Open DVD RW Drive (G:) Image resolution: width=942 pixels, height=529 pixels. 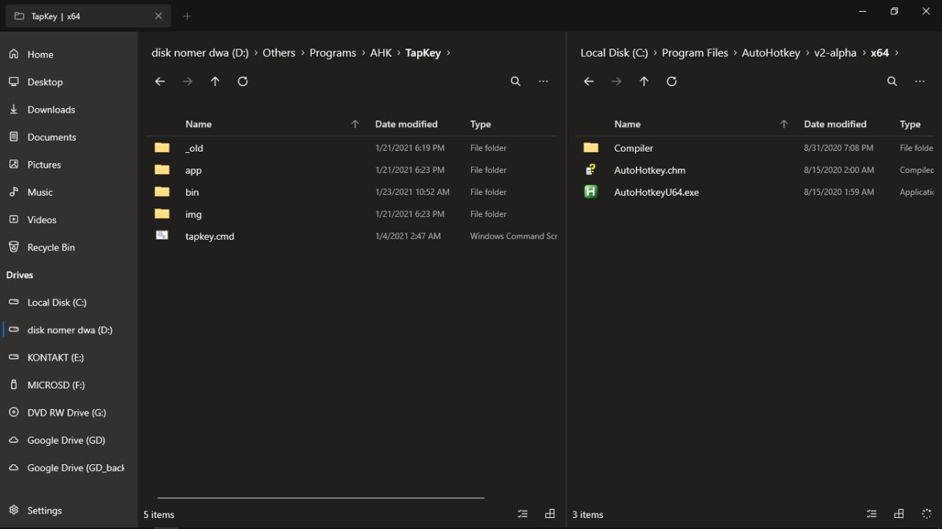click(x=69, y=413)
